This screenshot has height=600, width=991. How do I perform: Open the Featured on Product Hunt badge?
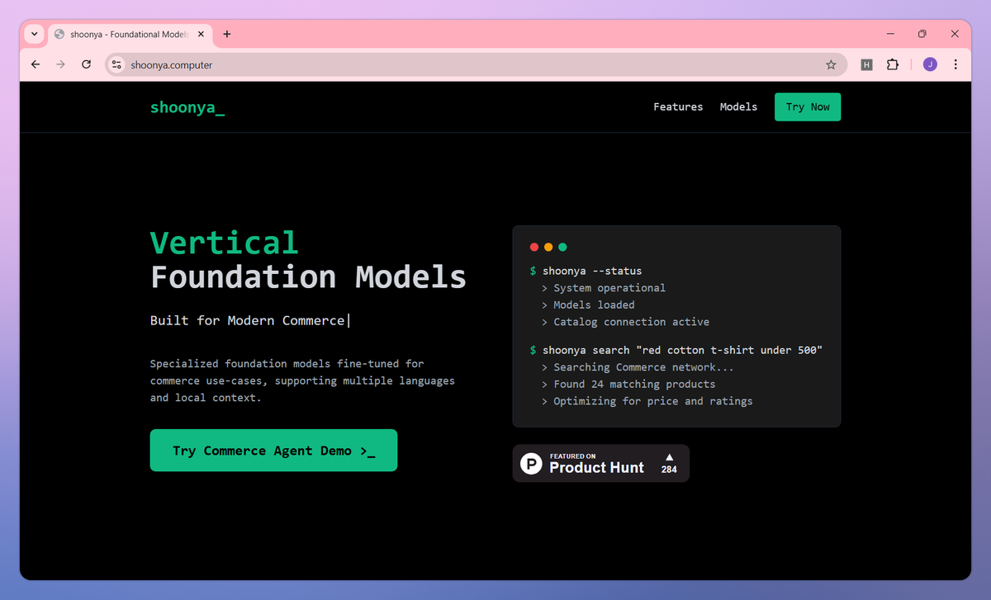click(x=601, y=463)
